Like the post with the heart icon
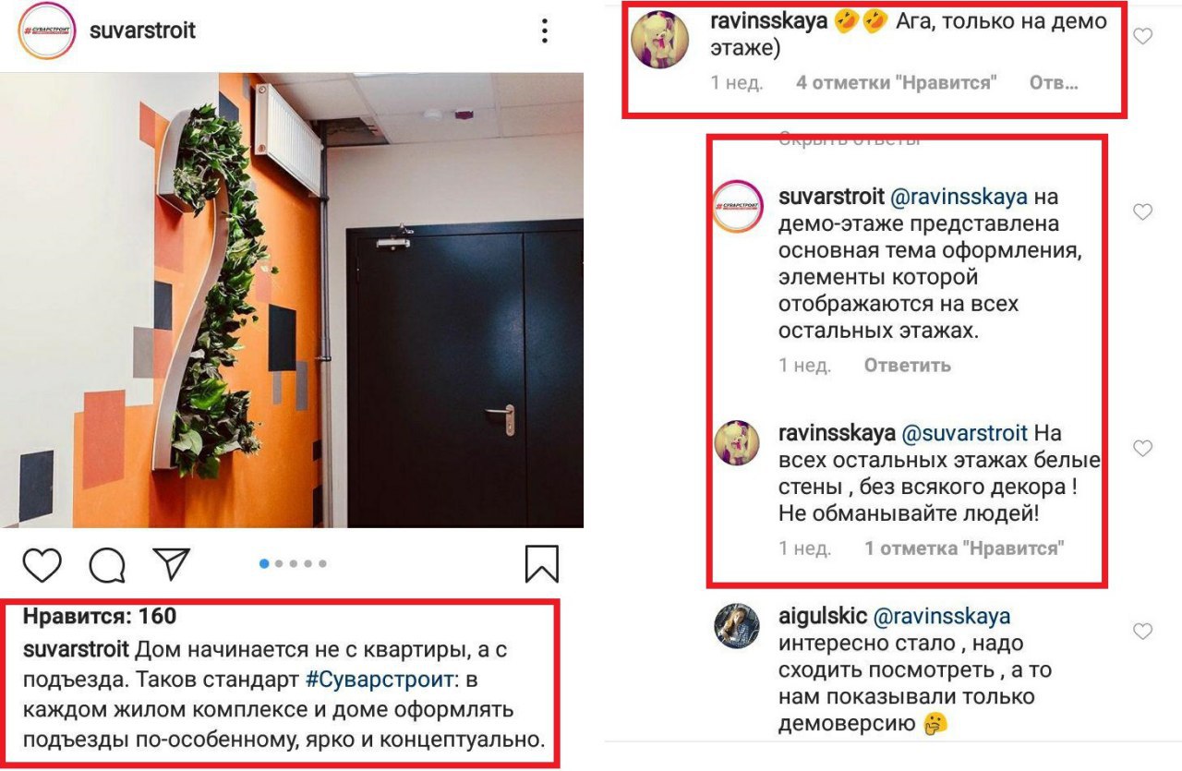 pos(42,564)
